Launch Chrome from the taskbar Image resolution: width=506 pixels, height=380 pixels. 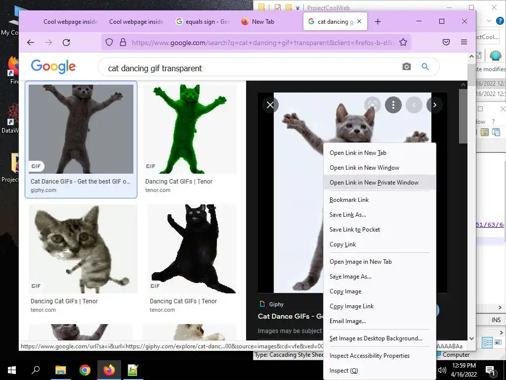click(x=85, y=370)
